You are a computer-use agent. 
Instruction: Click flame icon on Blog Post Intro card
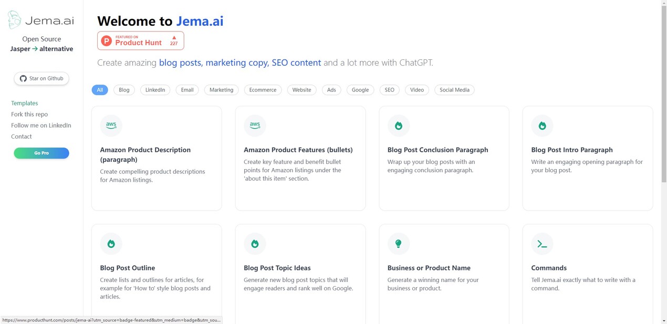pos(543,126)
